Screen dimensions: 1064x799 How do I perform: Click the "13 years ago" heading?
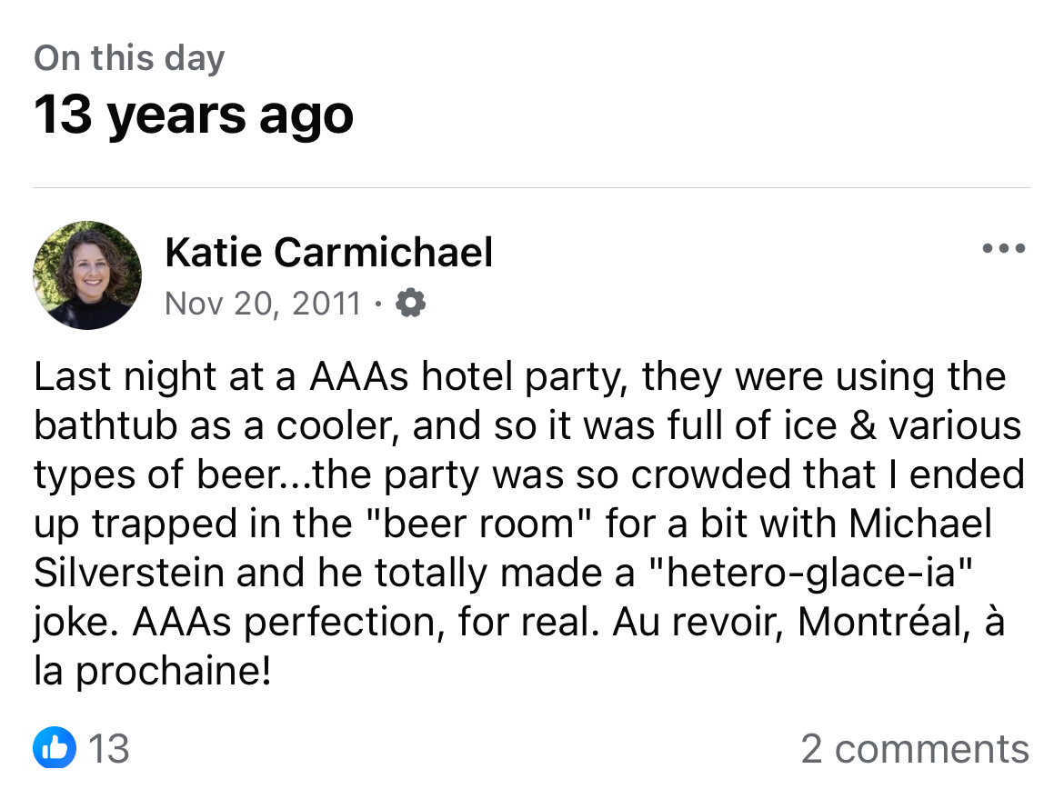pos(194,115)
